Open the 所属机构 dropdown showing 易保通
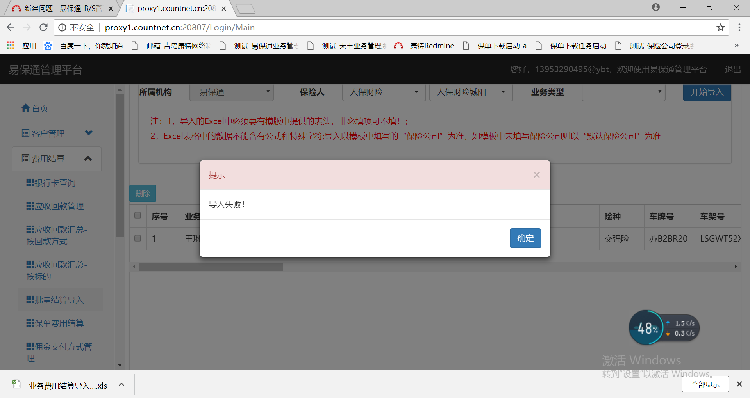 [x=231, y=92]
